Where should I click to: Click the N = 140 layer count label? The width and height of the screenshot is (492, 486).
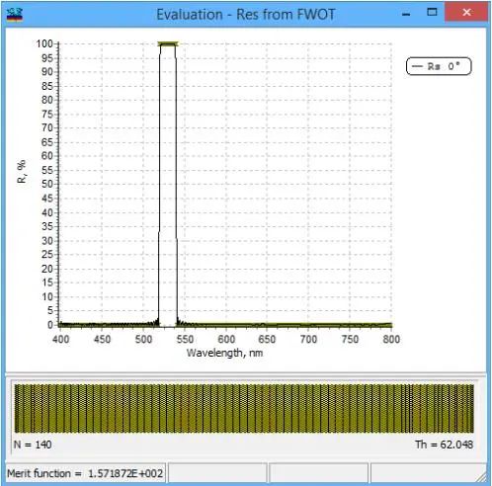click(x=33, y=445)
